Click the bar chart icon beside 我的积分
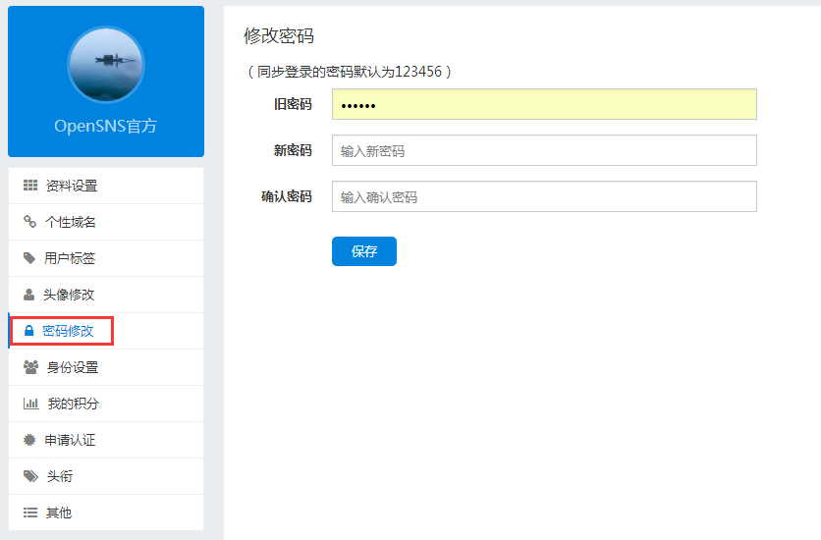The image size is (821, 540). pos(30,404)
